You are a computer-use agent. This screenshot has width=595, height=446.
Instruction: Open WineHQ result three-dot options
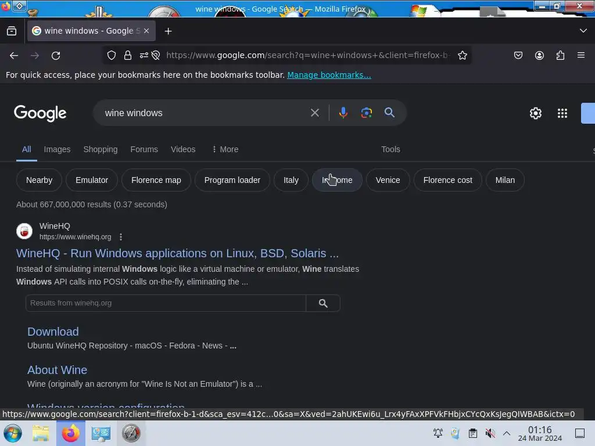pos(121,237)
